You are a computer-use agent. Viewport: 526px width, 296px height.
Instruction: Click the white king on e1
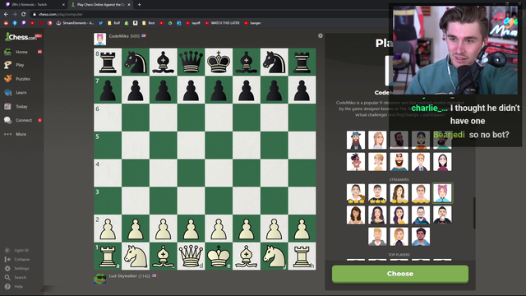tap(219, 256)
